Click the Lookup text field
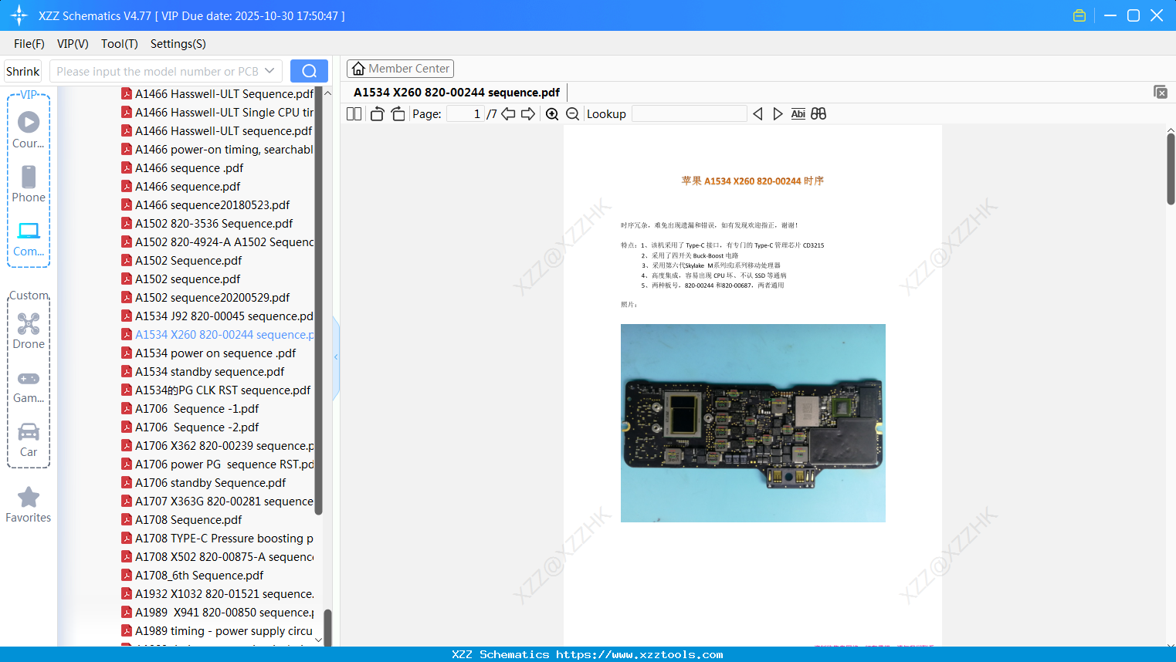 coord(690,114)
